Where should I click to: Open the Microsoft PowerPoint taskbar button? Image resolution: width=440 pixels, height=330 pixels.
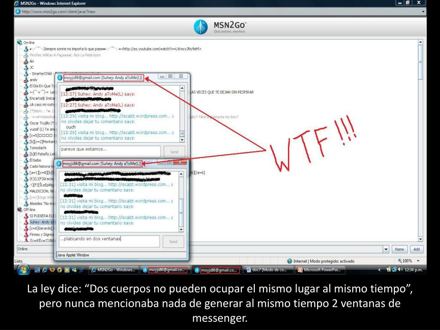[320, 270]
